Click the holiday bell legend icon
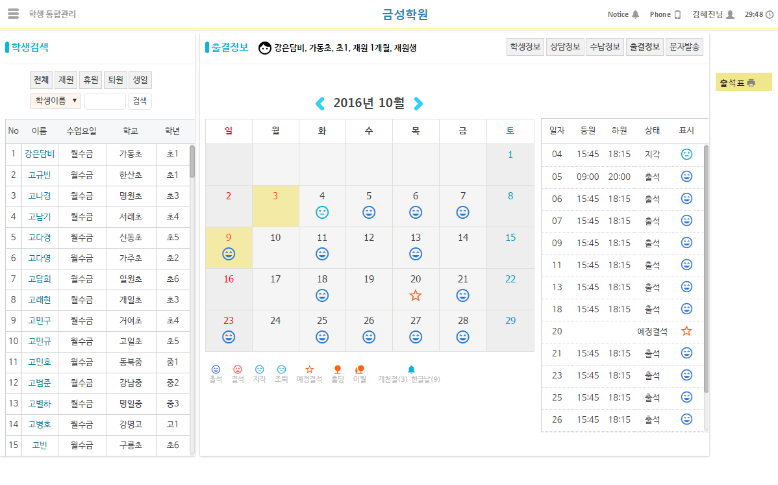The width and height of the screenshot is (778, 485). pyautogui.click(x=411, y=369)
